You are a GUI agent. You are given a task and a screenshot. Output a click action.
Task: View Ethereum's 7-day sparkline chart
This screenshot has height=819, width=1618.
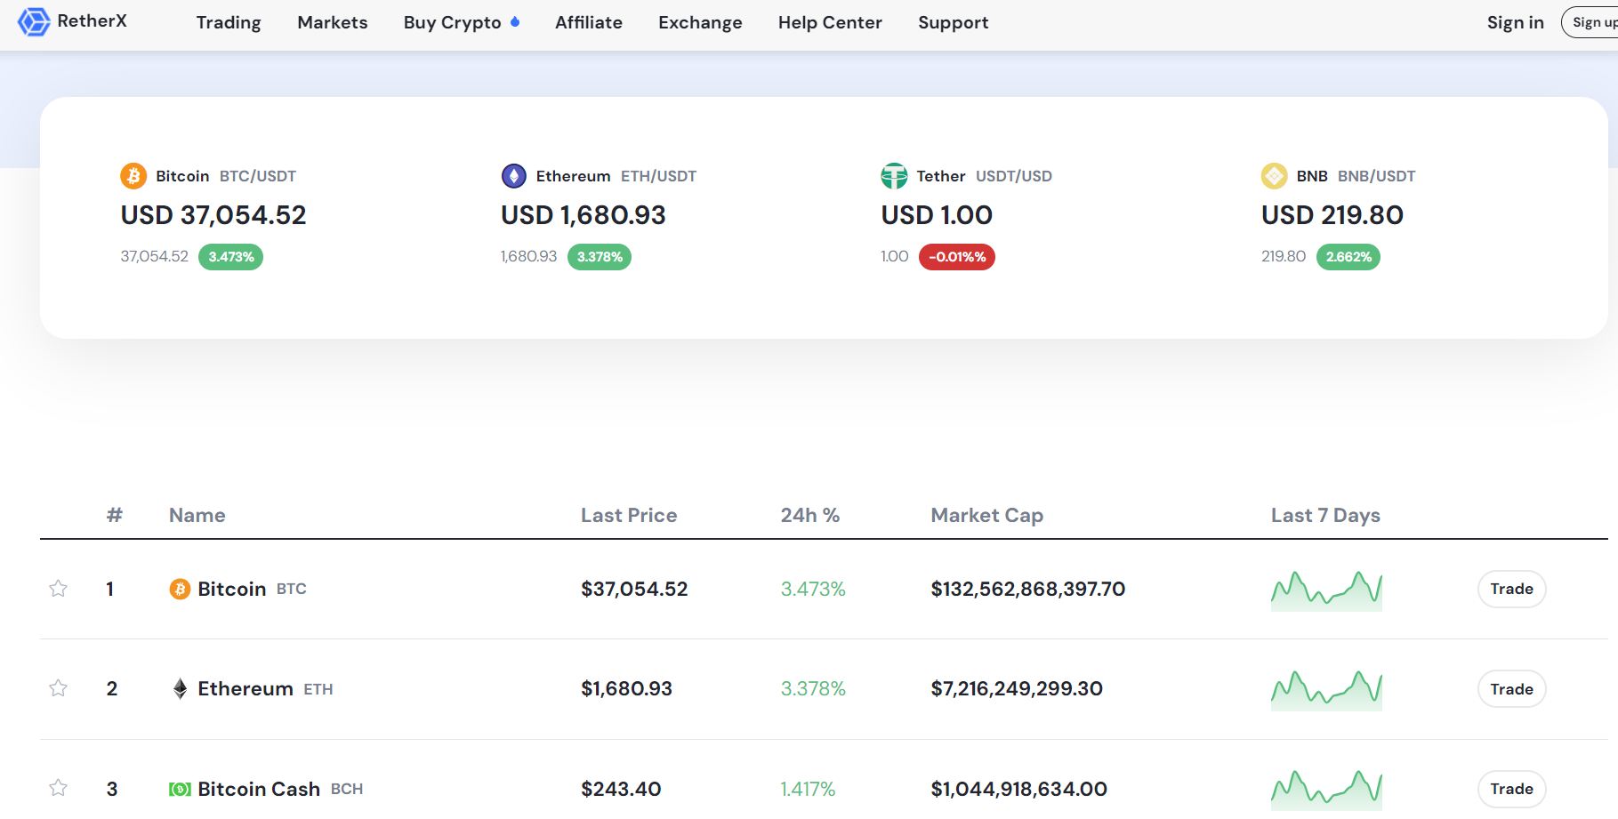[1326, 690]
